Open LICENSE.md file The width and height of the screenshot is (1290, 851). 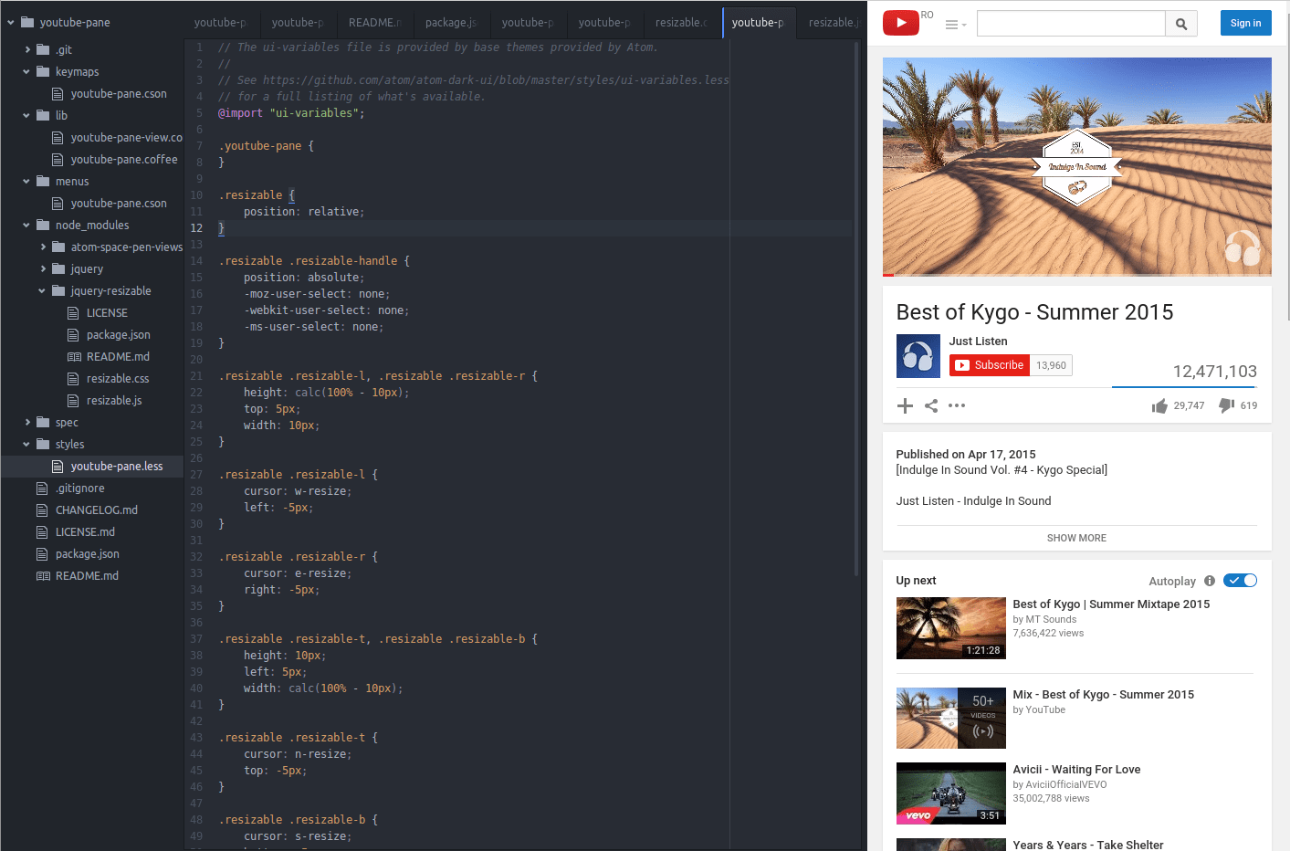point(76,531)
